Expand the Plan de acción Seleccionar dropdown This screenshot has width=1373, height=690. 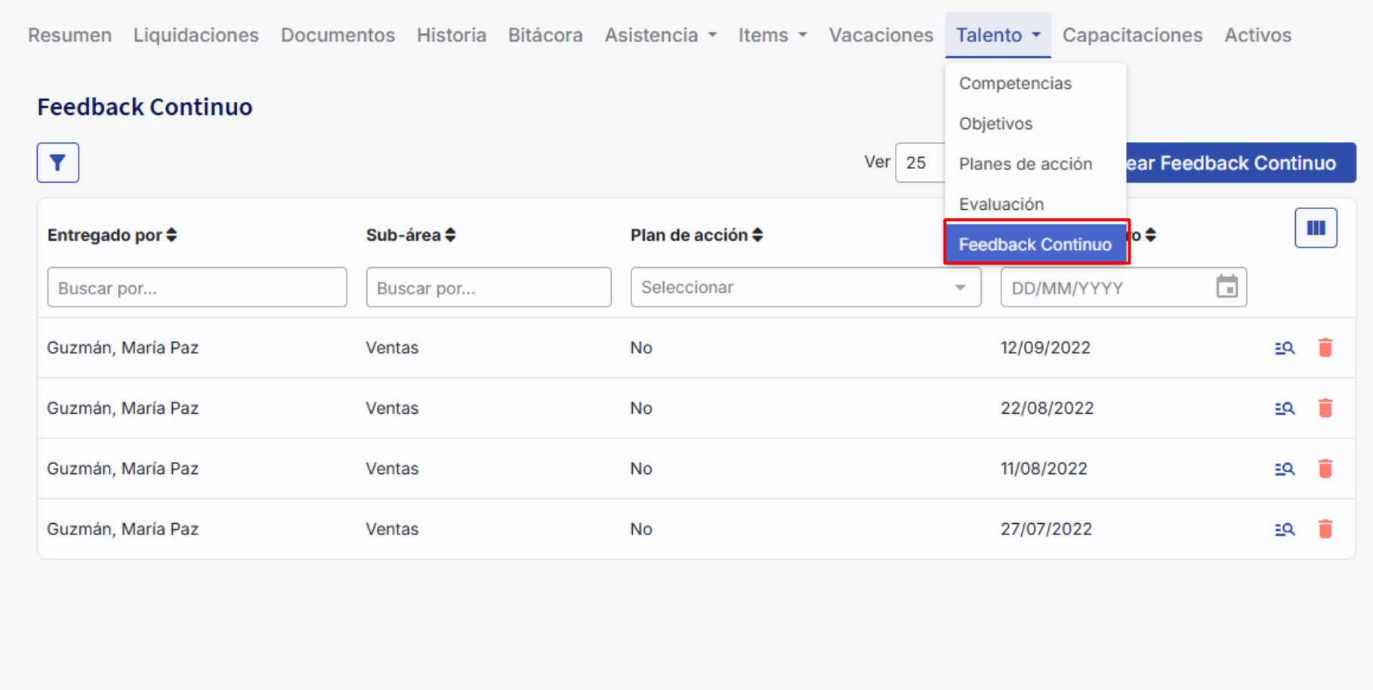[805, 288]
